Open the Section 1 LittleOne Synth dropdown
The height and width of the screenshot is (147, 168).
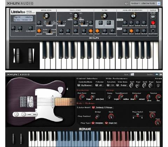point(145,3)
